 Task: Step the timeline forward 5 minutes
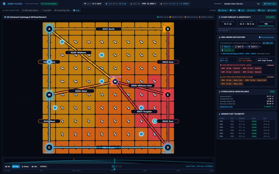(34, 166)
